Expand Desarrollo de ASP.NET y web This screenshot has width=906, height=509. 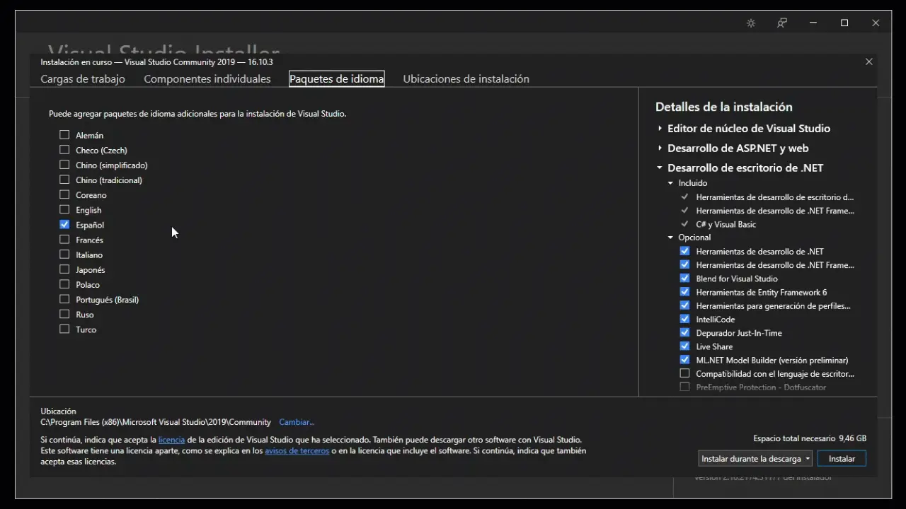pyautogui.click(x=660, y=148)
